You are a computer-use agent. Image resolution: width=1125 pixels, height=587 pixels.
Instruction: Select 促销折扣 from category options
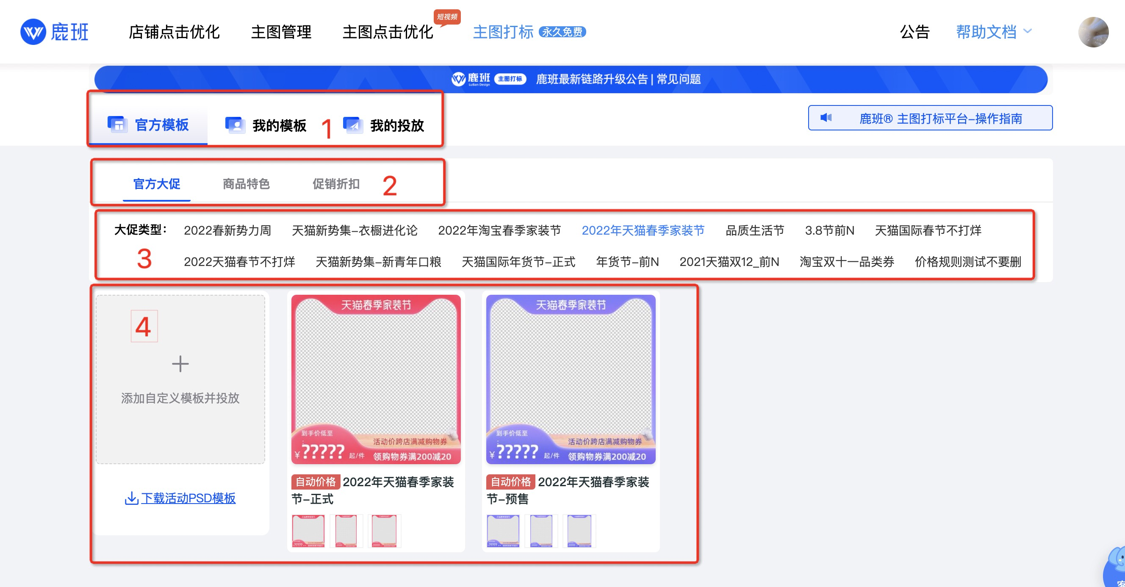[335, 184]
